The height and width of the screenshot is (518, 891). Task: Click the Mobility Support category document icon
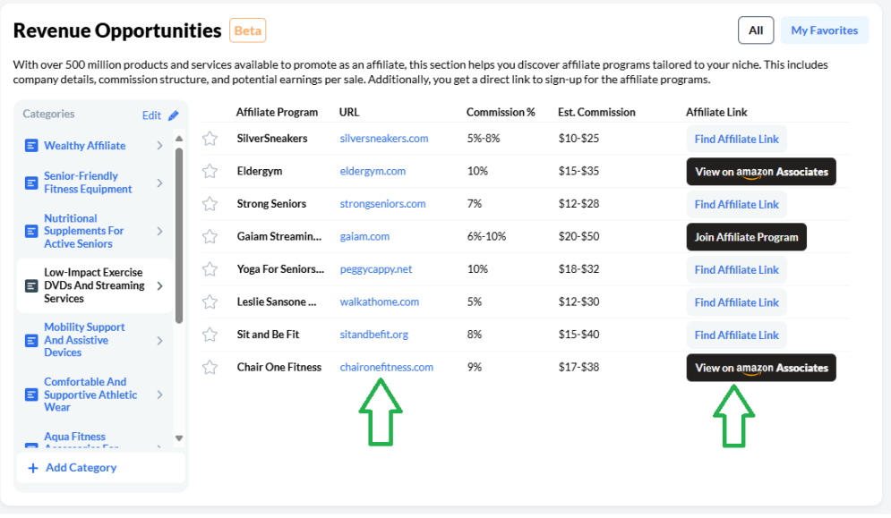(32, 341)
